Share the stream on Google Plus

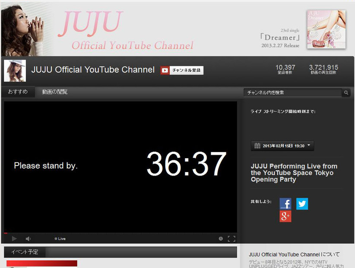point(285,217)
